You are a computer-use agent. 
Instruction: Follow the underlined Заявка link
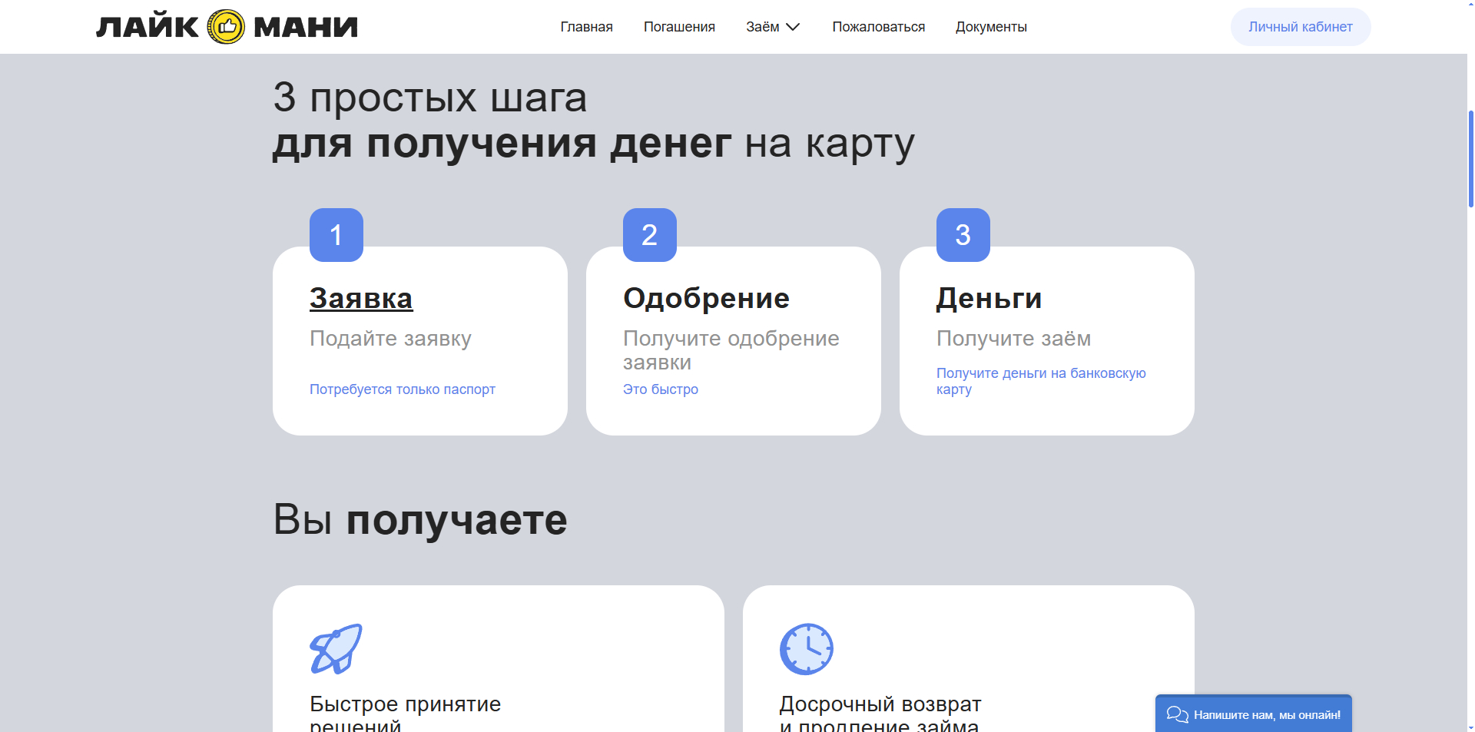click(x=360, y=298)
